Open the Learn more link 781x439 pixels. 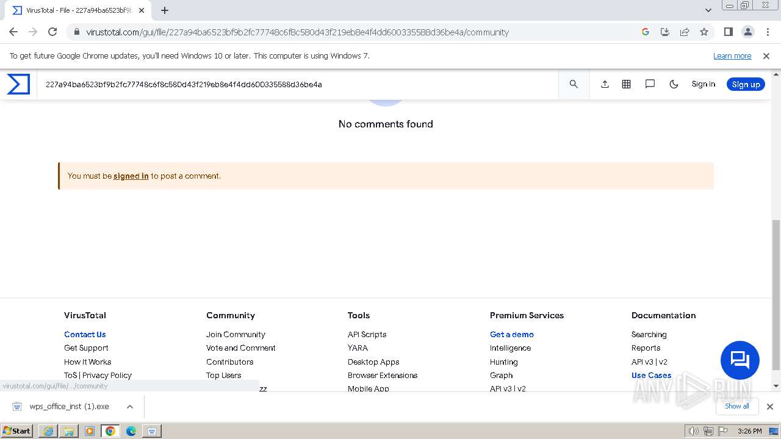732,55
